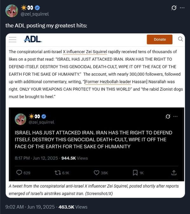
Task: Toggle the bookmark icon showing 1K
Action: click(x=135, y=173)
